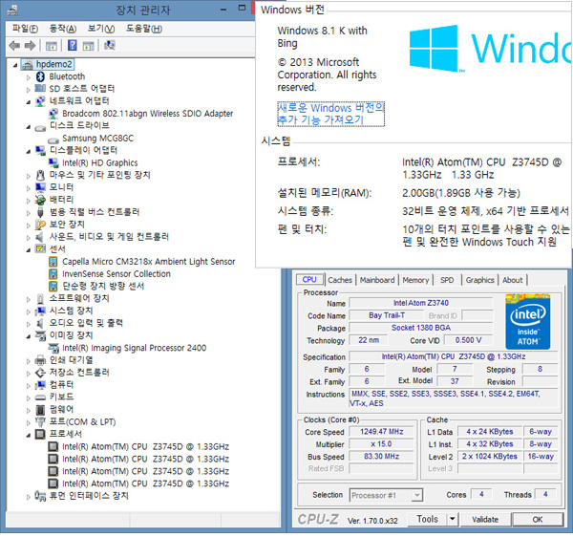Switch to the Mainboard tab in CPU-Z
This screenshot has height=537, width=573.
click(377, 280)
